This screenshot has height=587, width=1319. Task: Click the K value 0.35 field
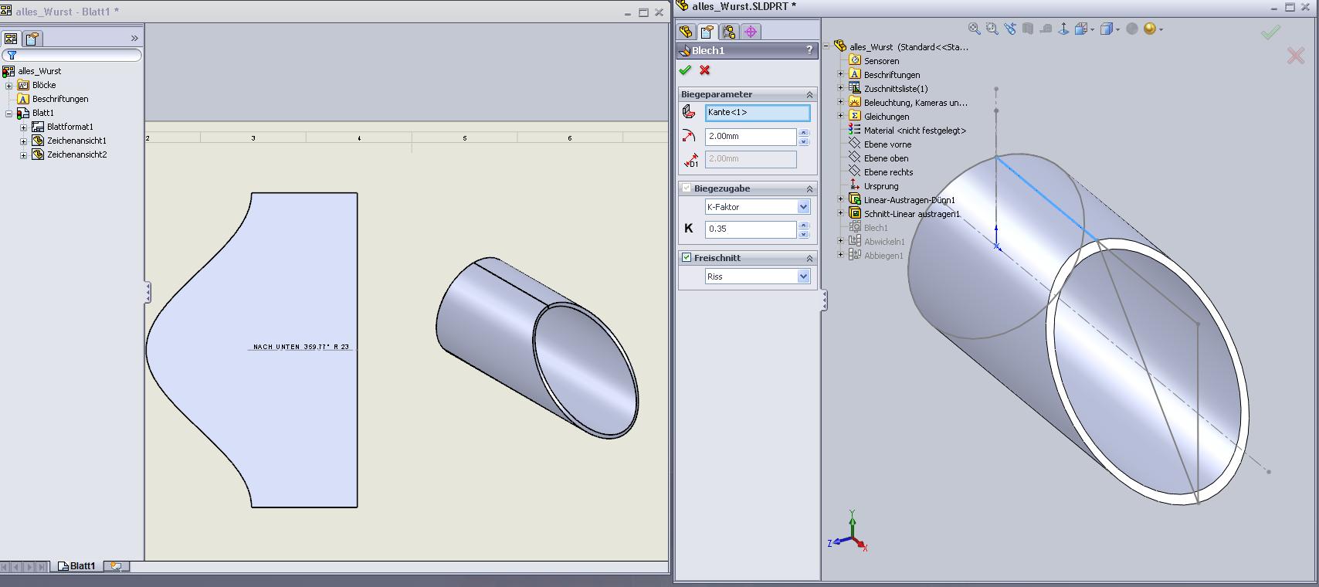(751, 229)
